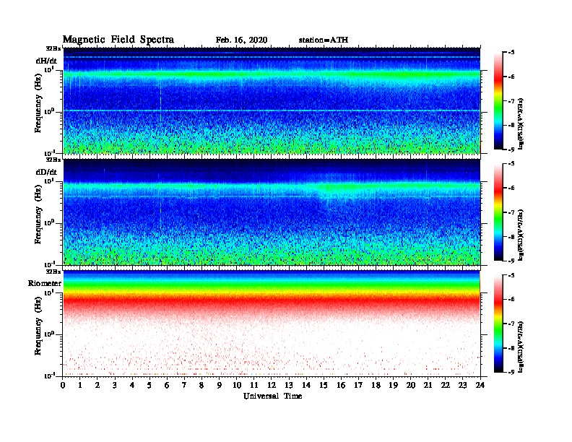Click the hour 15 tick label on time axis
Image resolution: width=572 pixels, height=442 pixels.
[324, 385]
